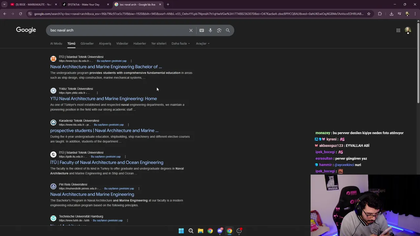Image resolution: width=420 pixels, height=236 pixels.
Task: Translate the Karadeniz Teknik result page
Action: click(109, 125)
